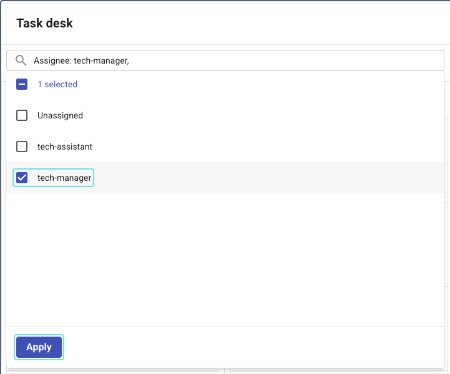Screen dimensions: 450x374
Task: Tick the Unassigned checkbox
Action: coord(22,115)
